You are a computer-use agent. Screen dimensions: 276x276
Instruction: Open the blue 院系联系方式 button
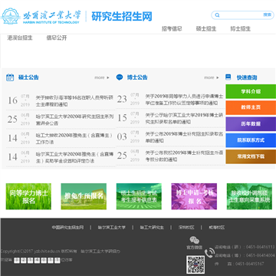point(251,140)
